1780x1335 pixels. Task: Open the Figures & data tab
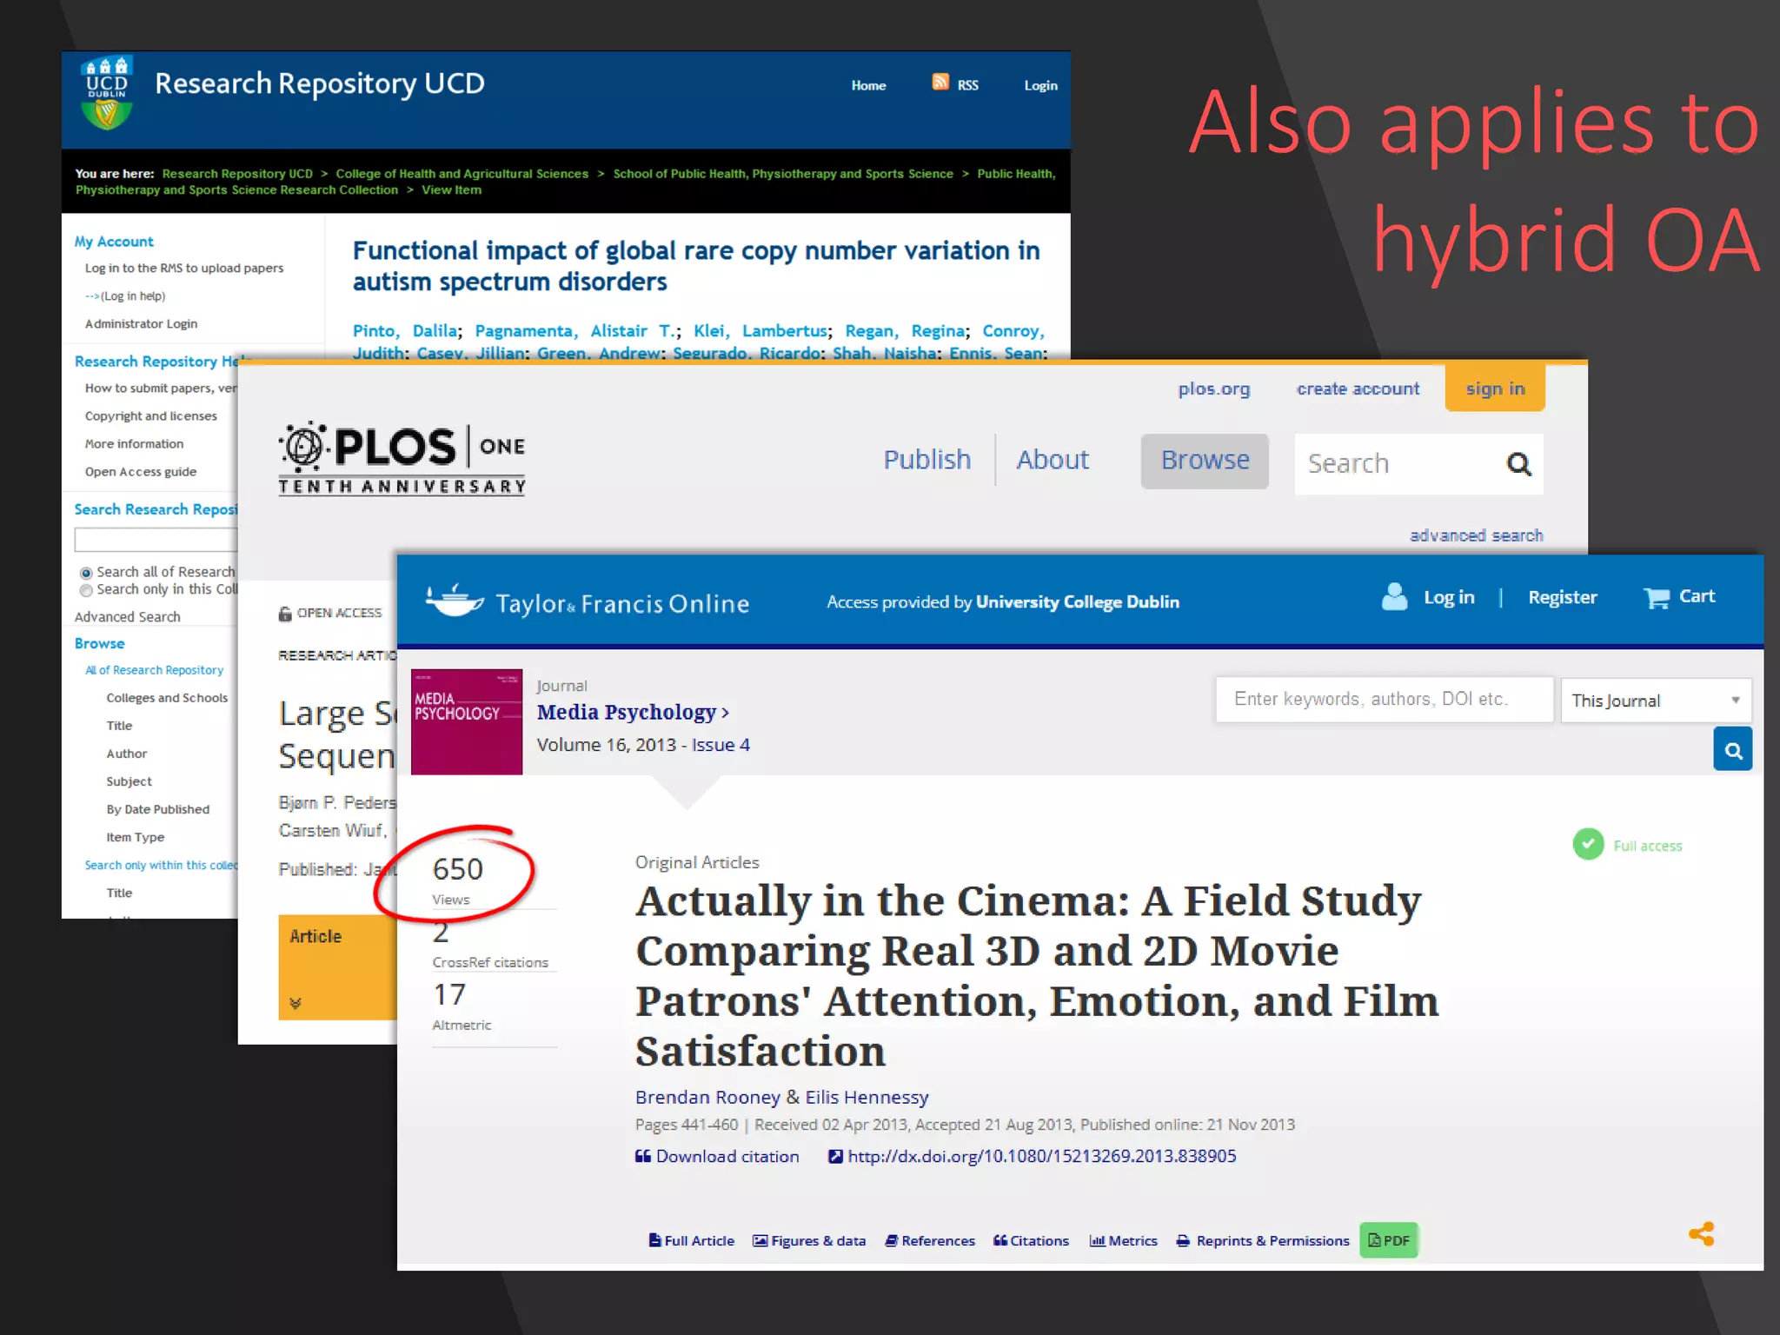(x=809, y=1240)
